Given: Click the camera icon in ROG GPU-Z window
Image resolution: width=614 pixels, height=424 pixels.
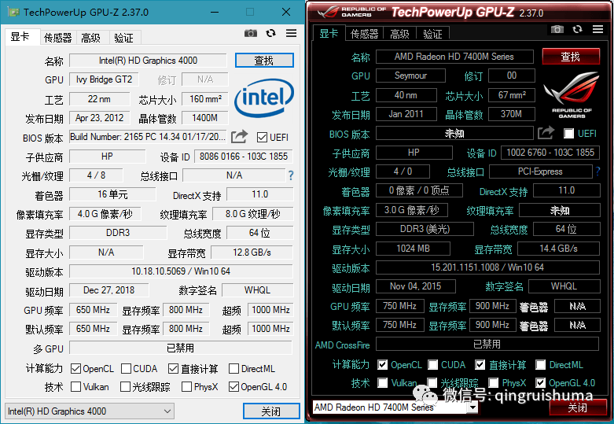Looking at the screenshot, I should click(x=557, y=29).
